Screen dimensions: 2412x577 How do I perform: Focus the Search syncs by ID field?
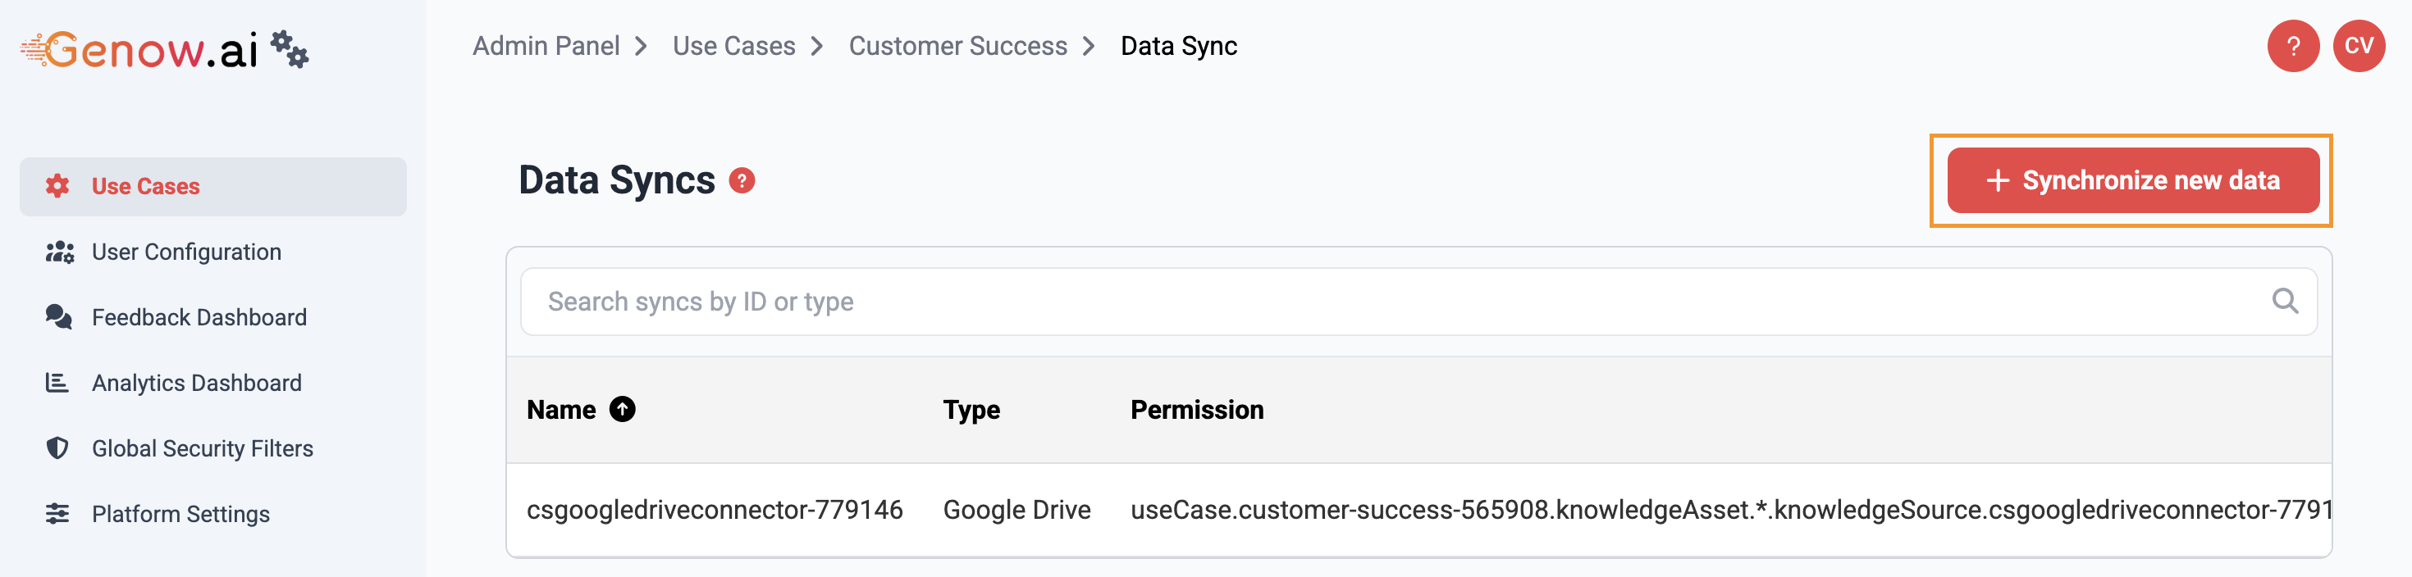[x=1311, y=301]
